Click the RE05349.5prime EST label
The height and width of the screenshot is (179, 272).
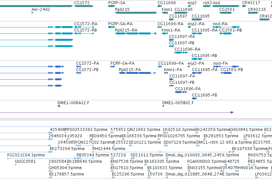(x=93, y=155)
